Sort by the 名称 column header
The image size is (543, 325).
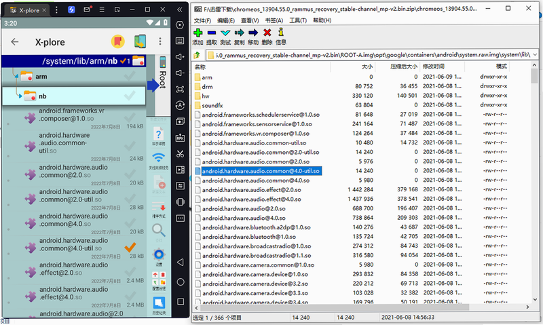pos(261,66)
